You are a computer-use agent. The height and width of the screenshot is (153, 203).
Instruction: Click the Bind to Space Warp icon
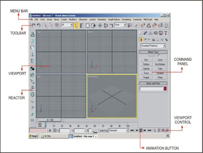[57, 26]
